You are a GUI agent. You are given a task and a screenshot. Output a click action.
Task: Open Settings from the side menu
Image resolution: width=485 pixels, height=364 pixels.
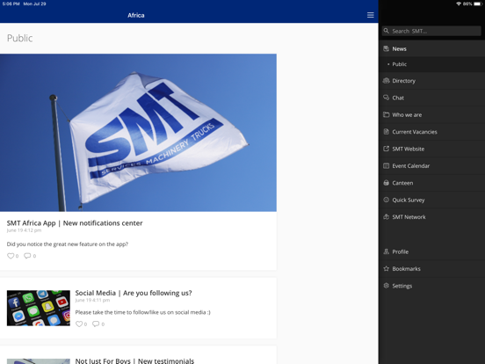[x=431, y=286]
